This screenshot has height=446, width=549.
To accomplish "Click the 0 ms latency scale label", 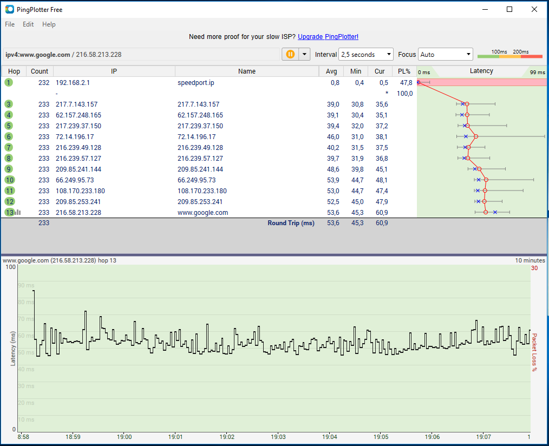I will click(x=424, y=72).
